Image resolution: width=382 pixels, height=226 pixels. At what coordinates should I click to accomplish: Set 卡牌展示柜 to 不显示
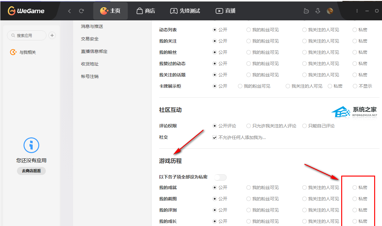355,86
